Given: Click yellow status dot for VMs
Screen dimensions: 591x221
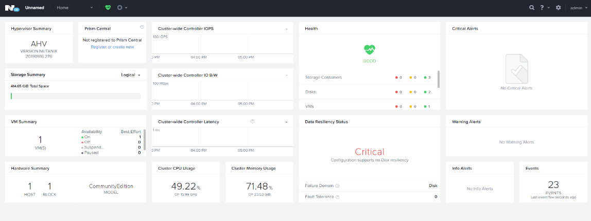Looking at the screenshot, I should (x=411, y=106).
